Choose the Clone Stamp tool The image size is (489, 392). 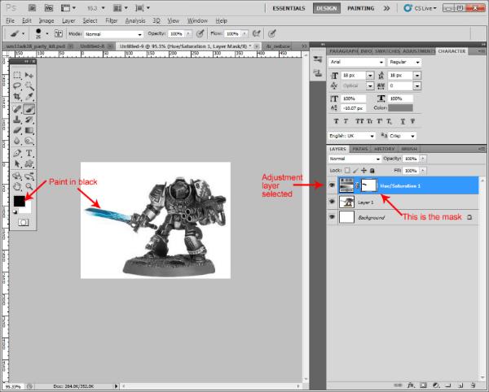pos(17,119)
